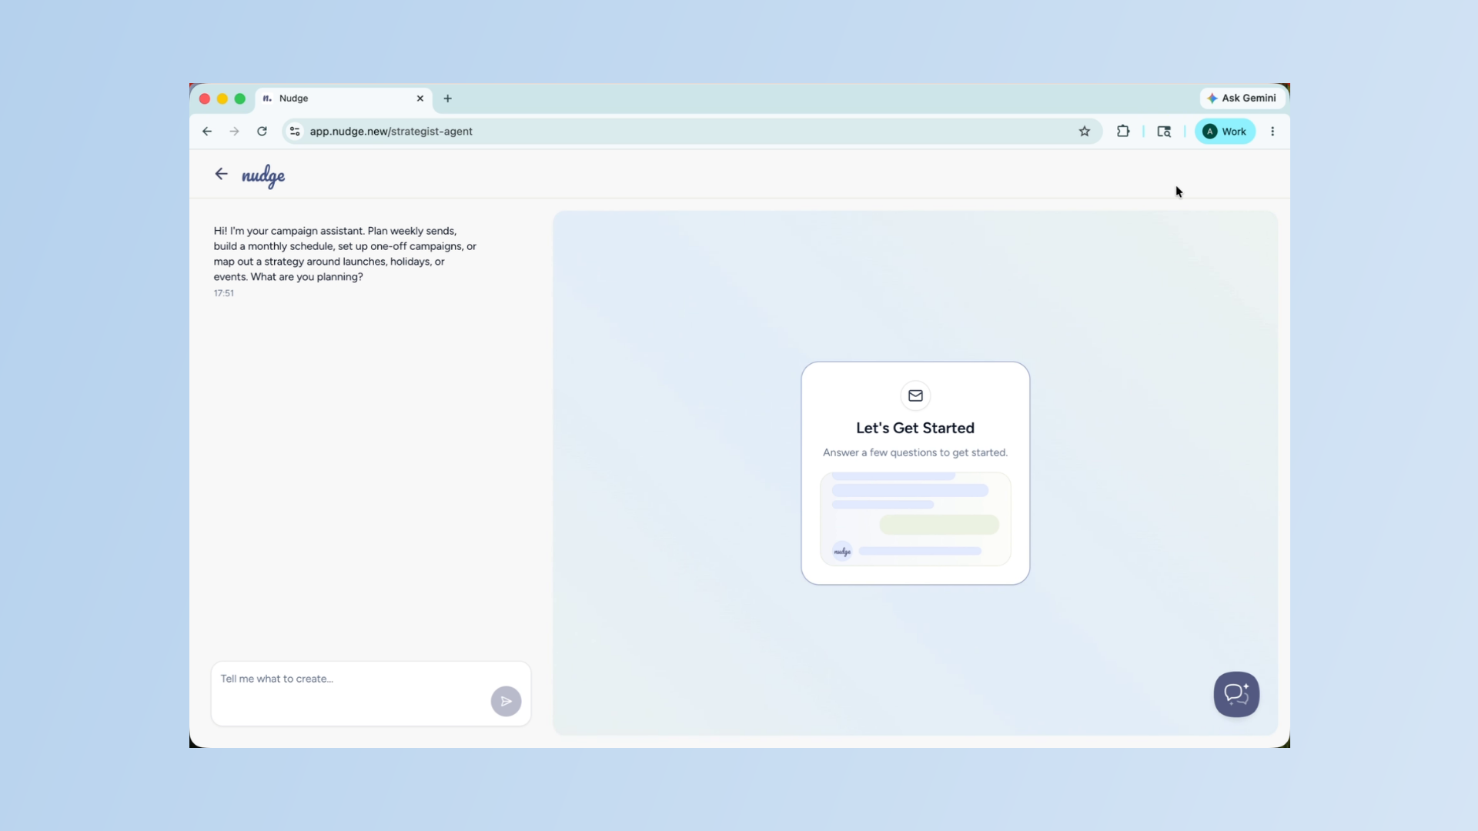Click the Ask Gemini button

pos(1242,98)
